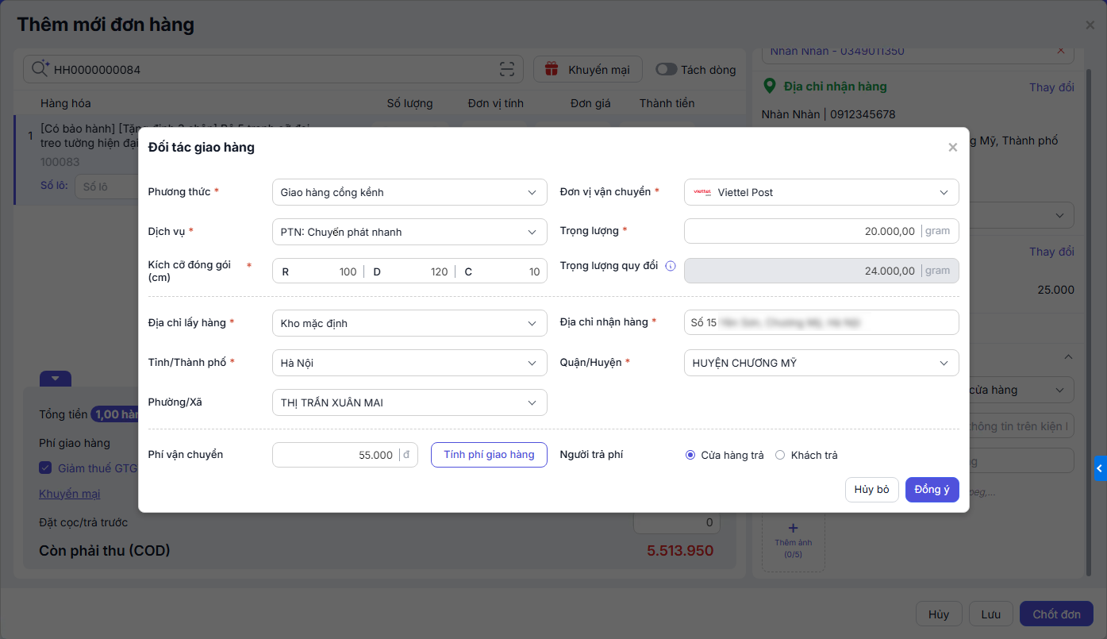Click Tính phí giao hàng button
The height and width of the screenshot is (639, 1107).
click(489, 455)
